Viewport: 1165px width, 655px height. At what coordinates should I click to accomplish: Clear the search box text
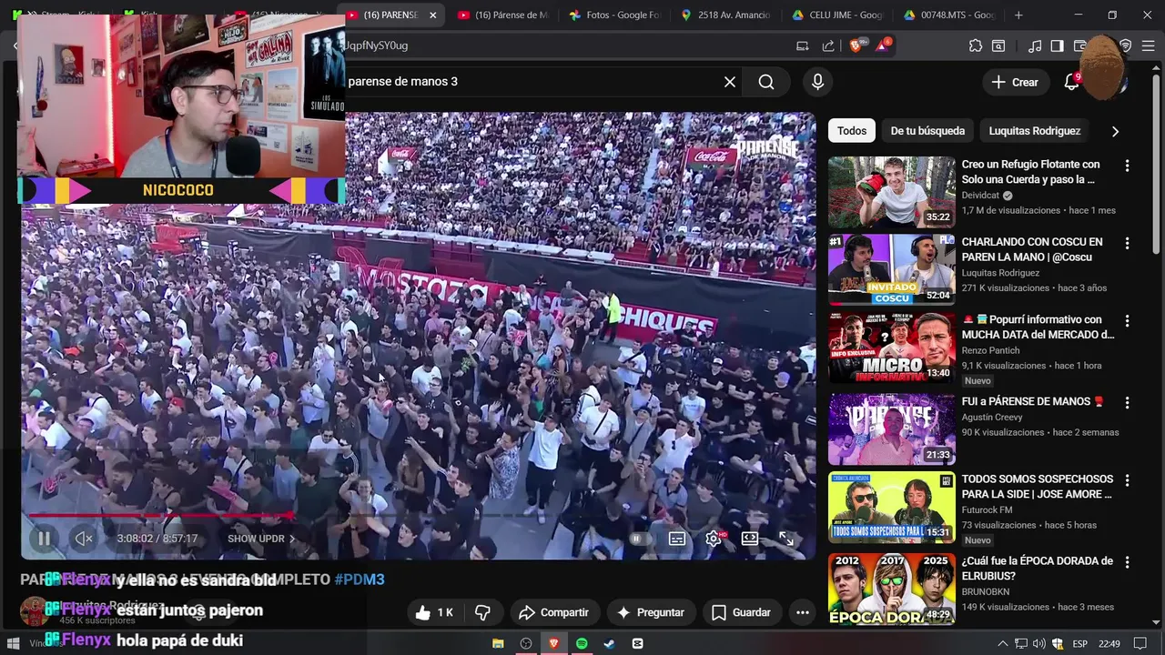(x=730, y=82)
